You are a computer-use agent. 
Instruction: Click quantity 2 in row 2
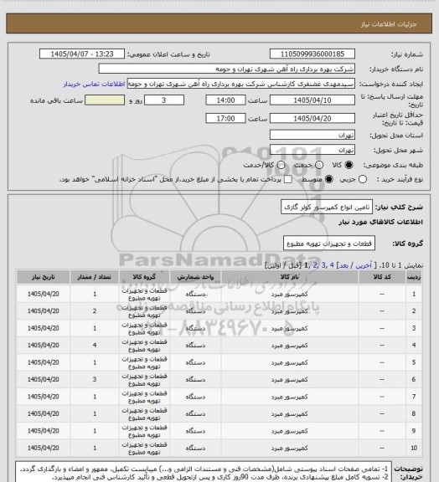[x=95, y=311]
